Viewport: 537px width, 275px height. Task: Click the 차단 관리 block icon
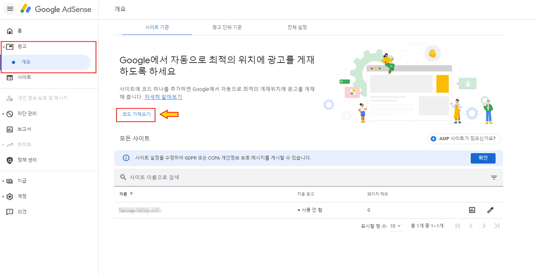click(10, 114)
